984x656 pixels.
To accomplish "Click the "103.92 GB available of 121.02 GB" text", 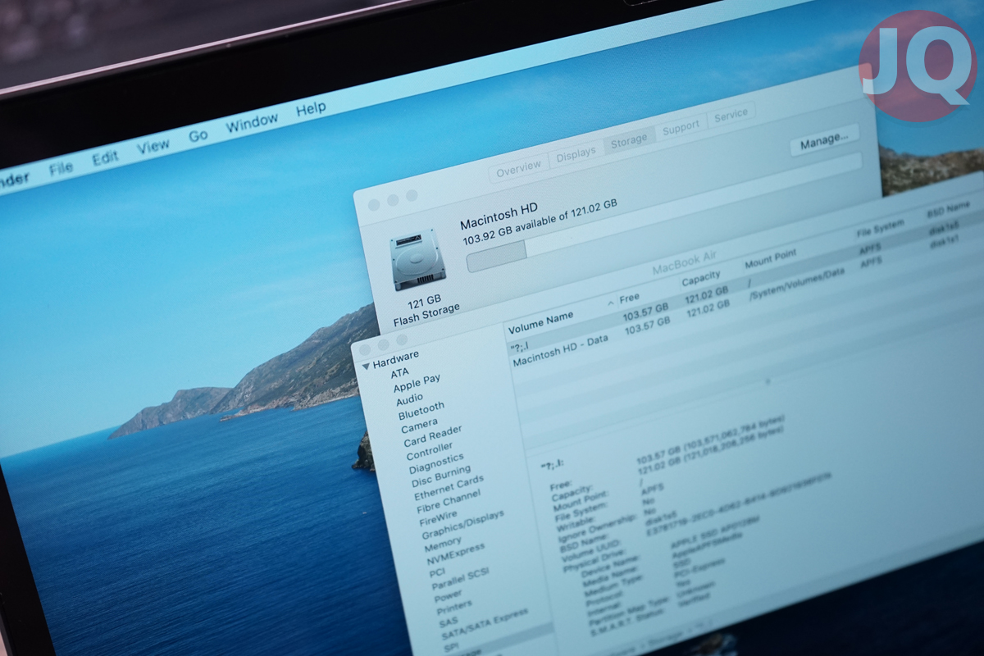I will tap(540, 223).
